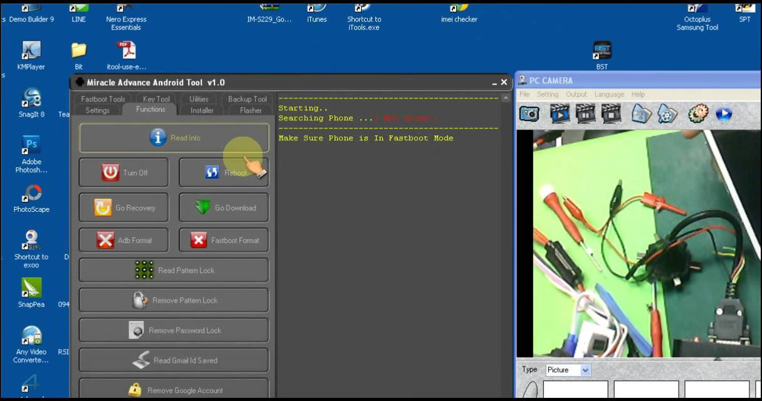Viewport: 762px width, 401px height.
Task: Click the PC CAMERA title bar
Action: click(x=638, y=80)
